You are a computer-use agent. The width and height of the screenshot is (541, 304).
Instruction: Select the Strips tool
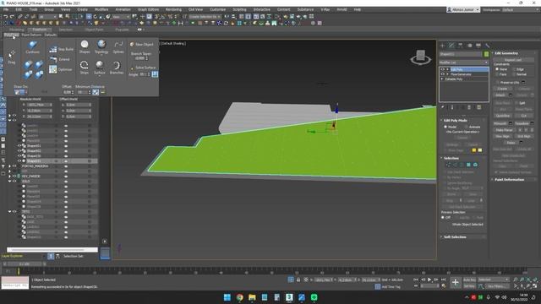85,68
